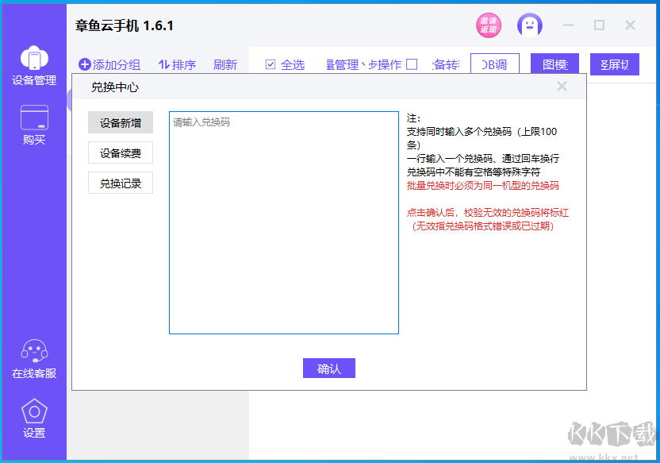Screen dimensions: 660x463
Task: Open 在线客服 from the sidebar
Action: point(33,357)
